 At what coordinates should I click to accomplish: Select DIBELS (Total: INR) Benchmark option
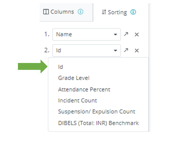[x=98, y=123]
